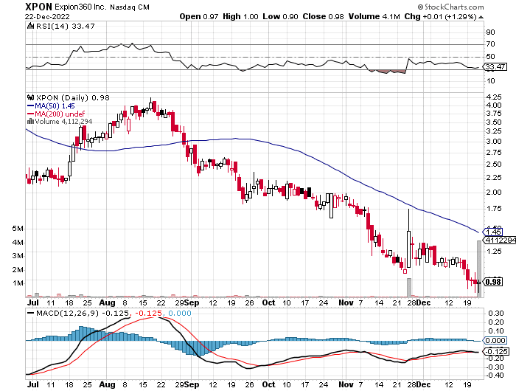
Task: Click the 22-Dec-2022 date label
Action: pyautogui.click(x=47, y=16)
